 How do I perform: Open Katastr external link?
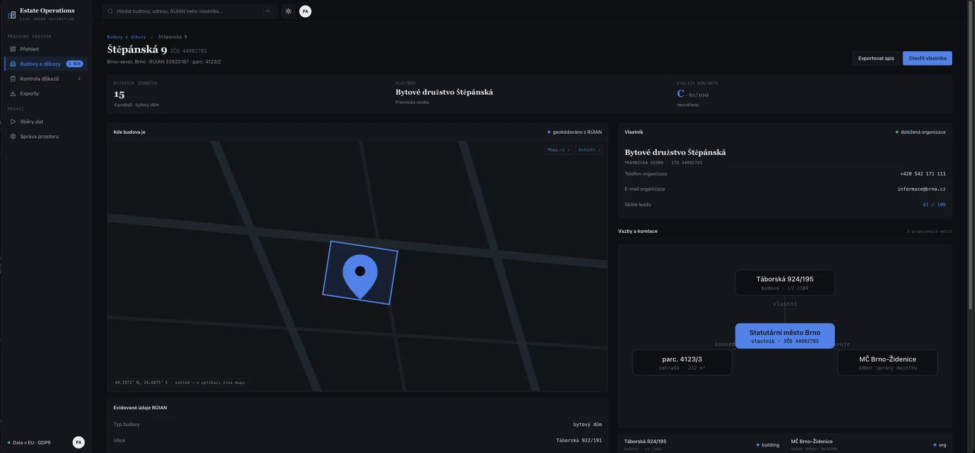pyautogui.click(x=589, y=150)
